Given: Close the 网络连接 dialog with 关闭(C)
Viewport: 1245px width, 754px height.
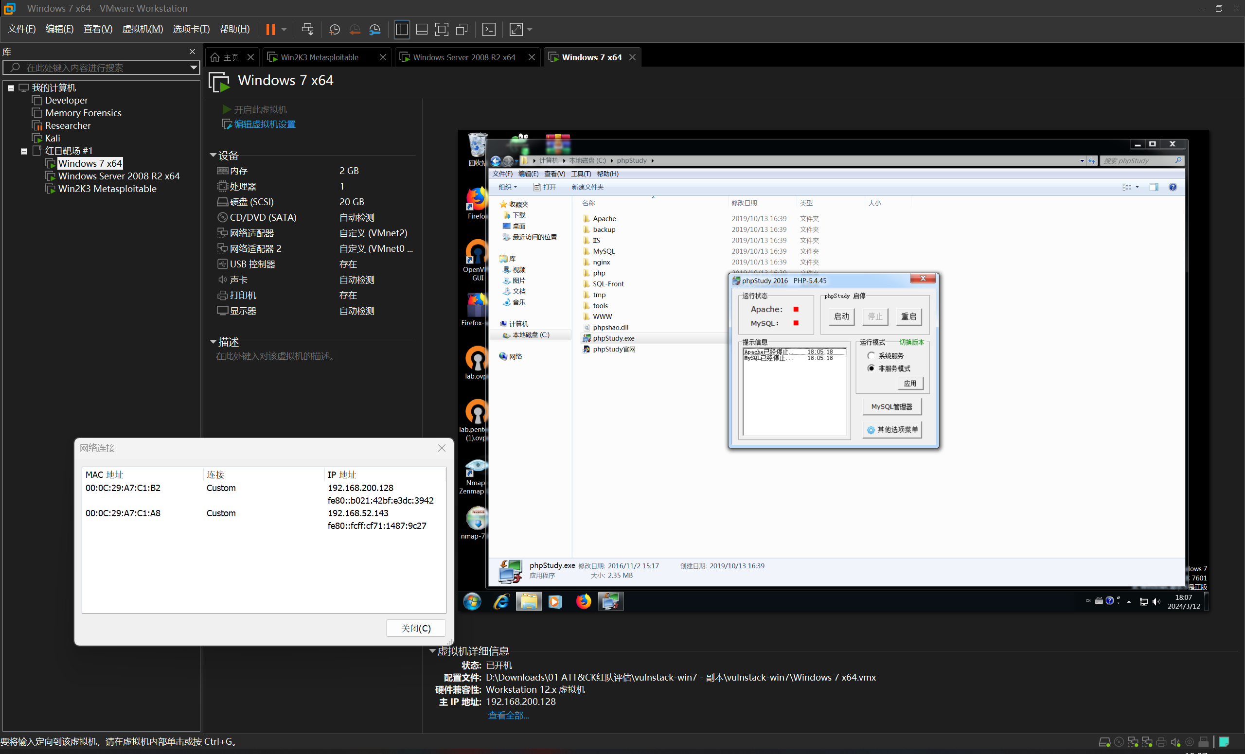Looking at the screenshot, I should (416, 628).
